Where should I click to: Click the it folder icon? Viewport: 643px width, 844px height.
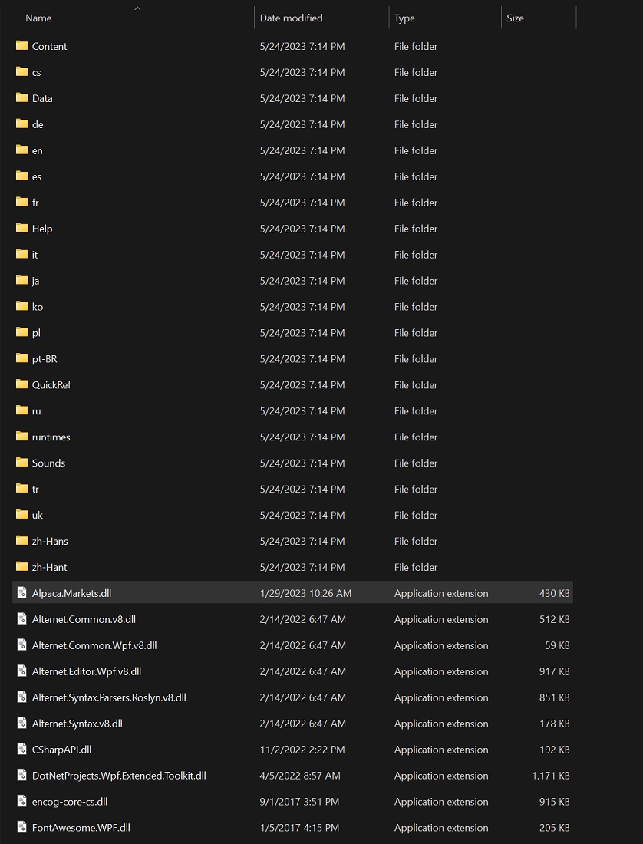pos(22,254)
